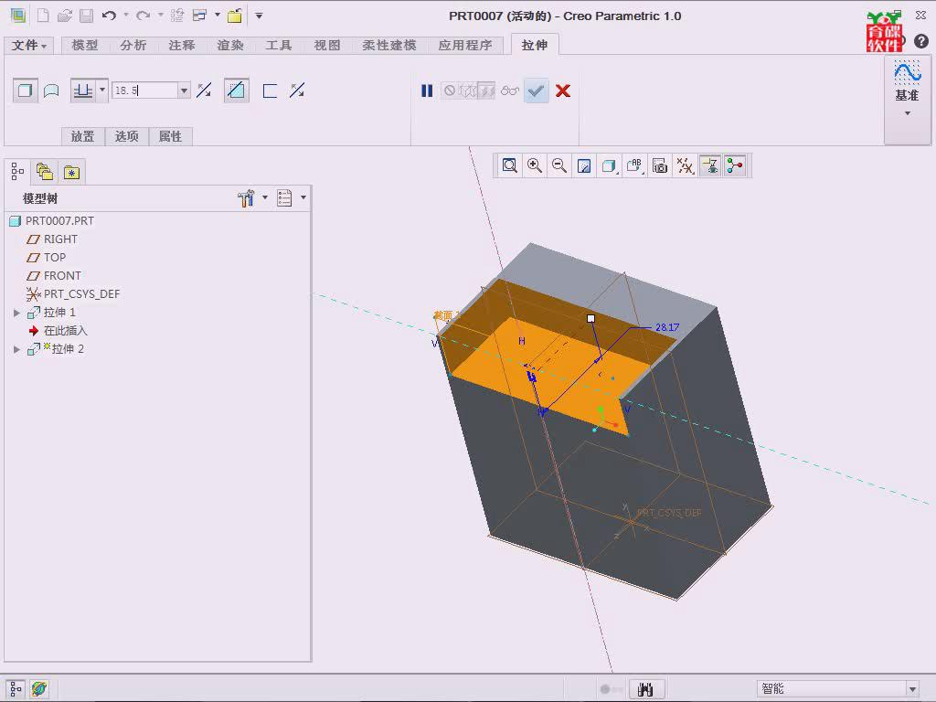This screenshot has height=702, width=936.
Task: Open the redo history dropdown arrow
Action: coord(161,16)
